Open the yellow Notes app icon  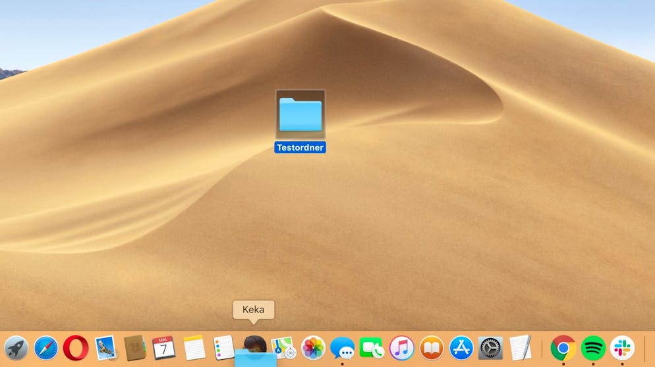coord(194,348)
